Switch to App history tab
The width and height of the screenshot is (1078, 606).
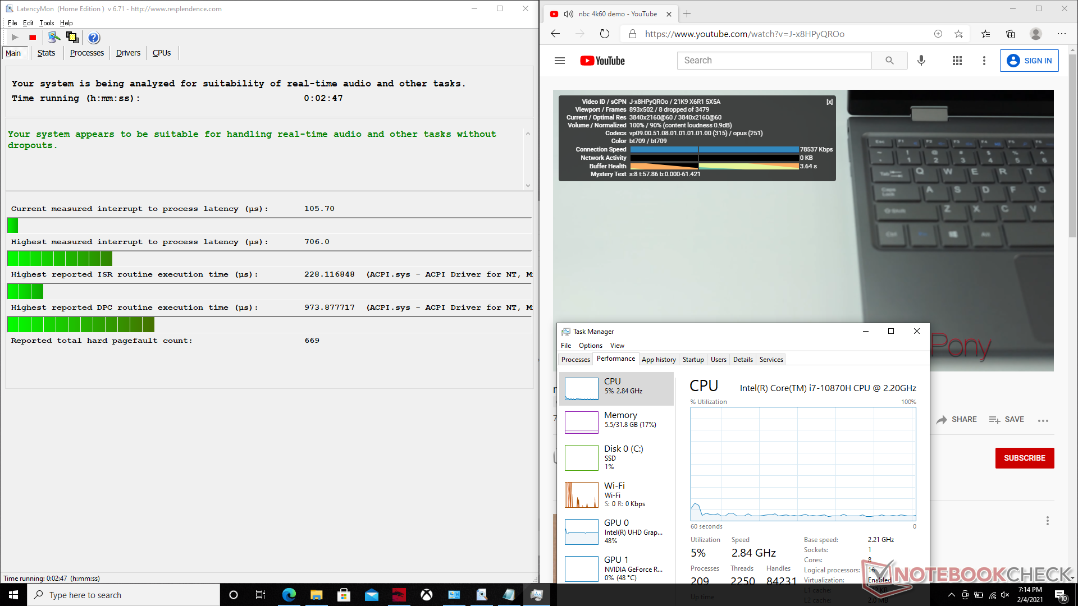coord(658,360)
